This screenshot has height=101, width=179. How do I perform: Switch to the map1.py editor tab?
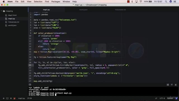pyautogui.click(x=46, y=10)
